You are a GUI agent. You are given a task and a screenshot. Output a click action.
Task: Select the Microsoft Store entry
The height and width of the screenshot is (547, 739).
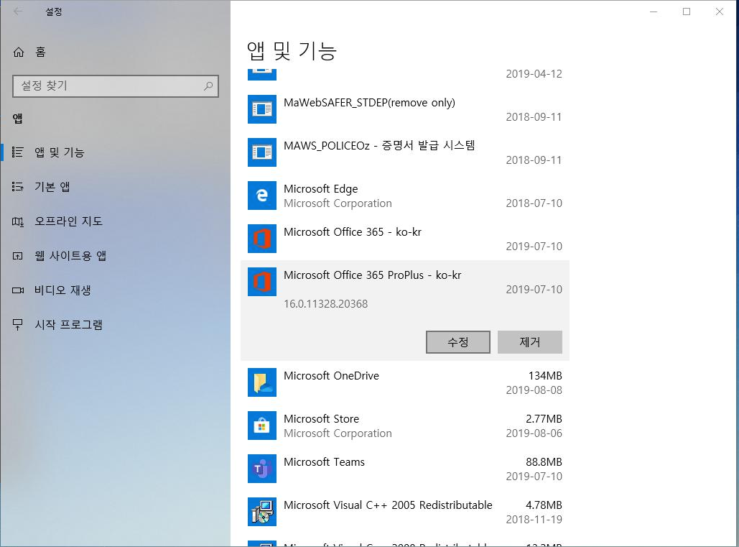(x=405, y=426)
